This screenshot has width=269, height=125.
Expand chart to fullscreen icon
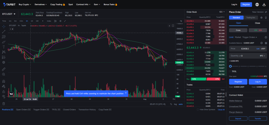(x=65, y=21)
